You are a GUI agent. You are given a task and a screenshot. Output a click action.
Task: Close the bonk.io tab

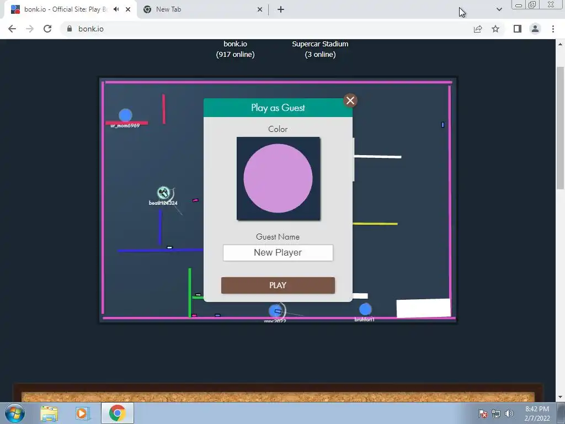tap(128, 9)
